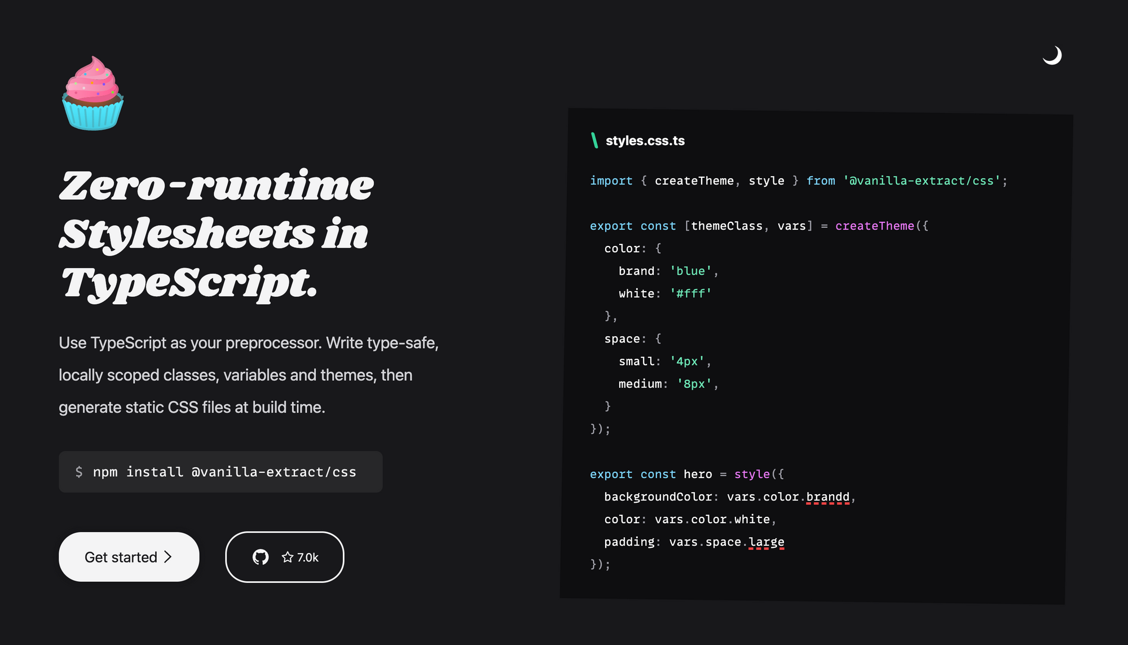
Task: Click the underlined brandd error in code
Action: click(x=827, y=497)
